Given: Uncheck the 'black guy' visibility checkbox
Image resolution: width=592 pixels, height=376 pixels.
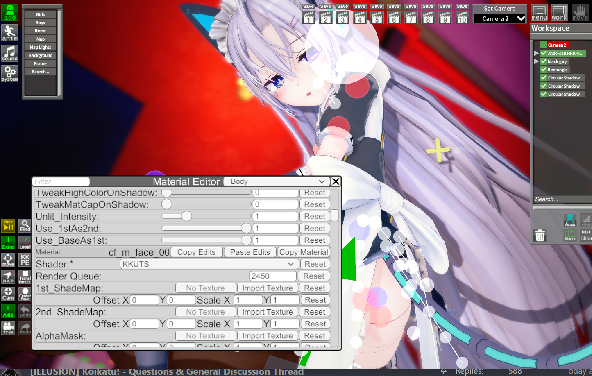Looking at the screenshot, I should (x=544, y=61).
